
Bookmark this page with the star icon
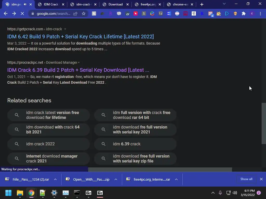click(83, 13)
